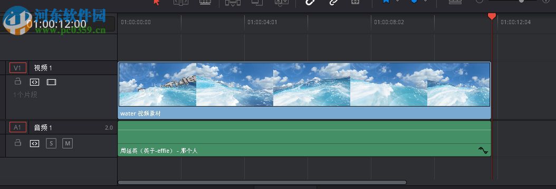Click the overwrite clip toolbar icon

coord(257,2)
